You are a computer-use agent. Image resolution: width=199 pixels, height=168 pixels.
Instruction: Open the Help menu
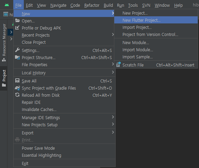(x=178, y=5)
